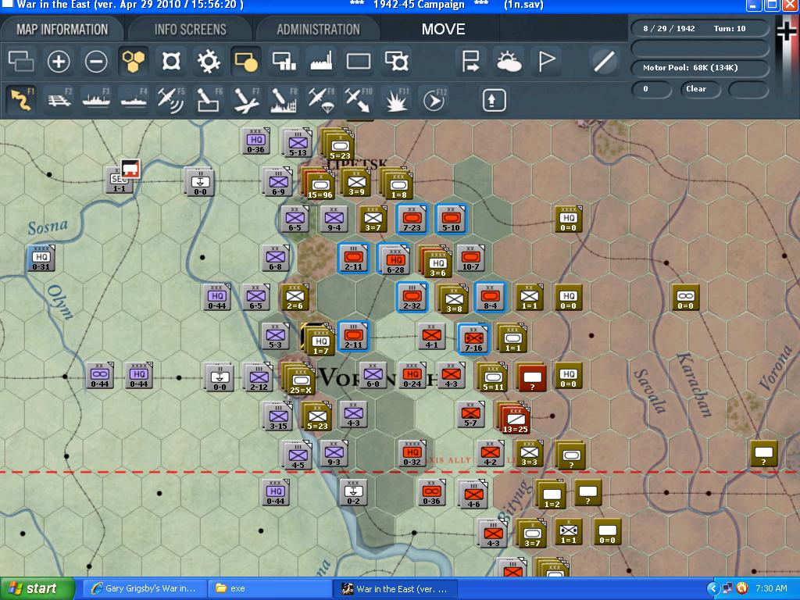
Task: Toggle the hex grid display
Action: coord(133,62)
